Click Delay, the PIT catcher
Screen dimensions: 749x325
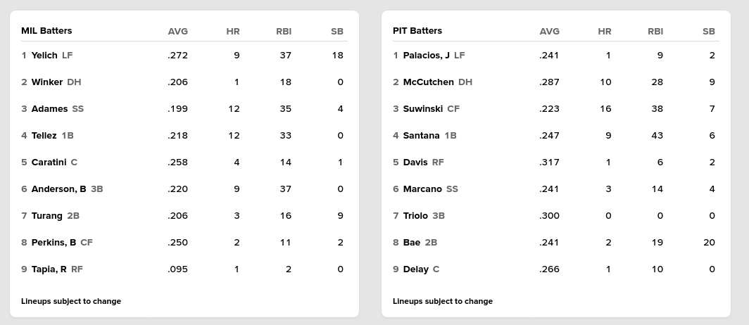[415, 269]
